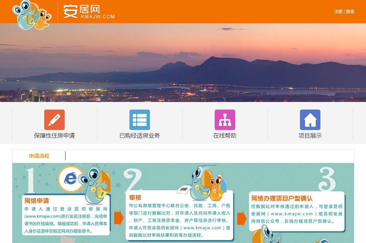
Task: Click the 注册 link in the header
Action: point(338,12)
